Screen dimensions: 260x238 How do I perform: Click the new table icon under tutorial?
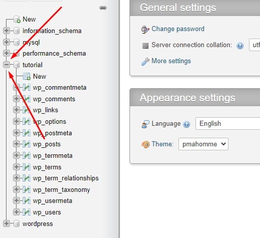pyautogui.click(x=26, y=76)
